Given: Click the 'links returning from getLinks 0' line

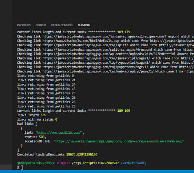Looking at the screenshot, I should [45, 76].
